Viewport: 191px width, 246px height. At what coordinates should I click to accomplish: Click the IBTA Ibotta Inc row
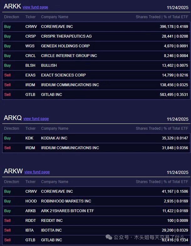click(x=96, y=230)
